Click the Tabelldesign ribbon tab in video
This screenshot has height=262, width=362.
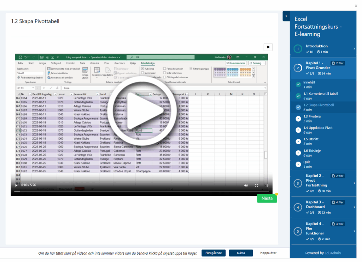pos(148,63)
